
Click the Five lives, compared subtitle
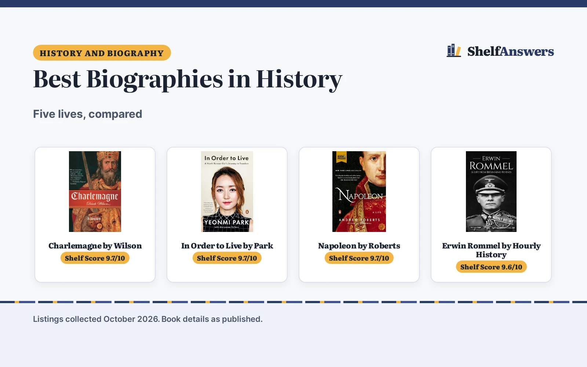point(88,114)
